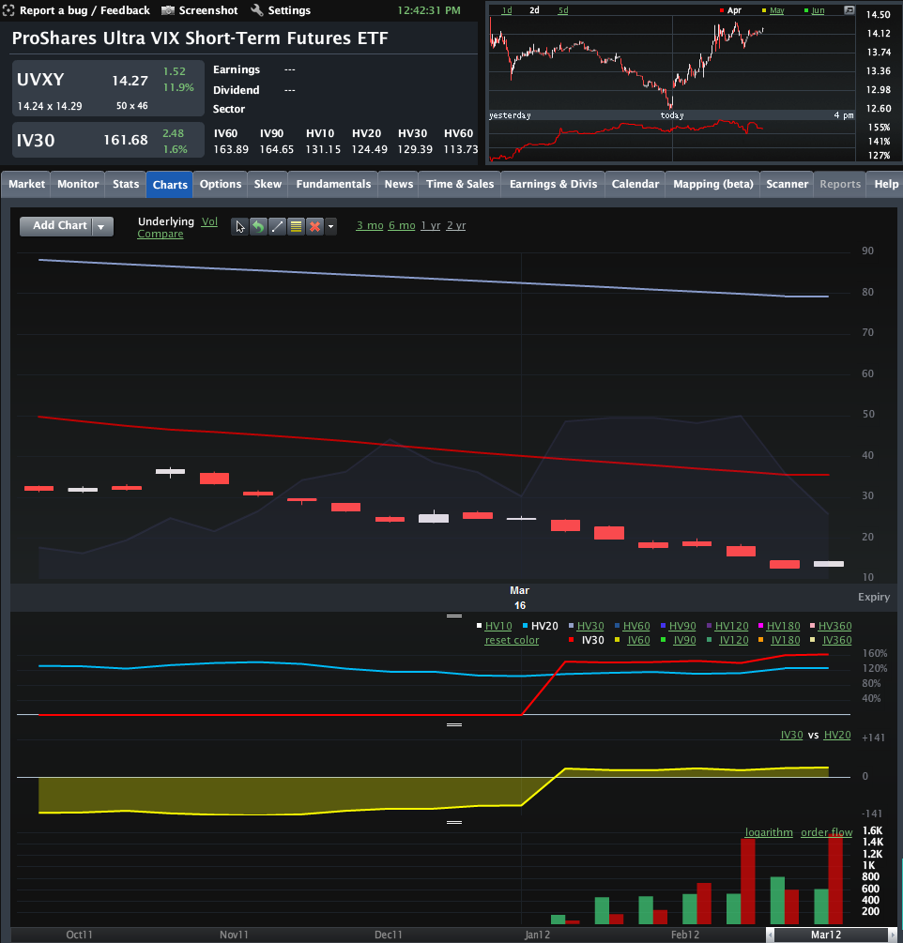Toggle the IV30 series in legend
The height and width of the screenshot is (943, 903).
(x=592, y=641)
